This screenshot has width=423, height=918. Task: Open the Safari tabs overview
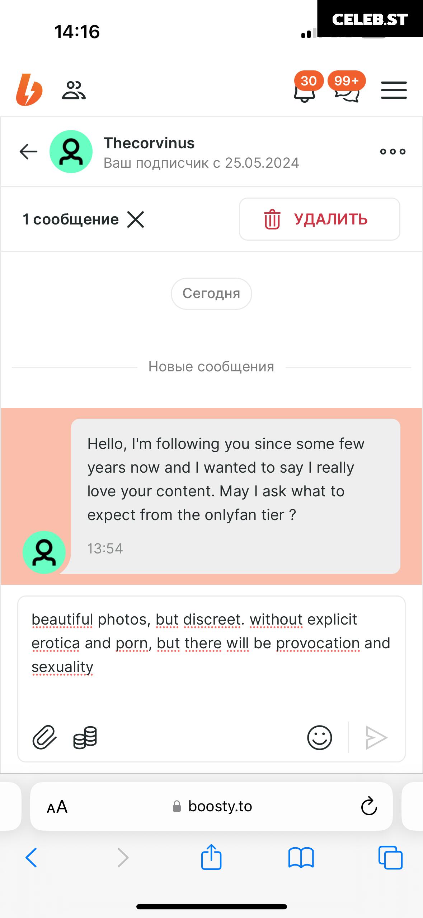pos(390,858)
